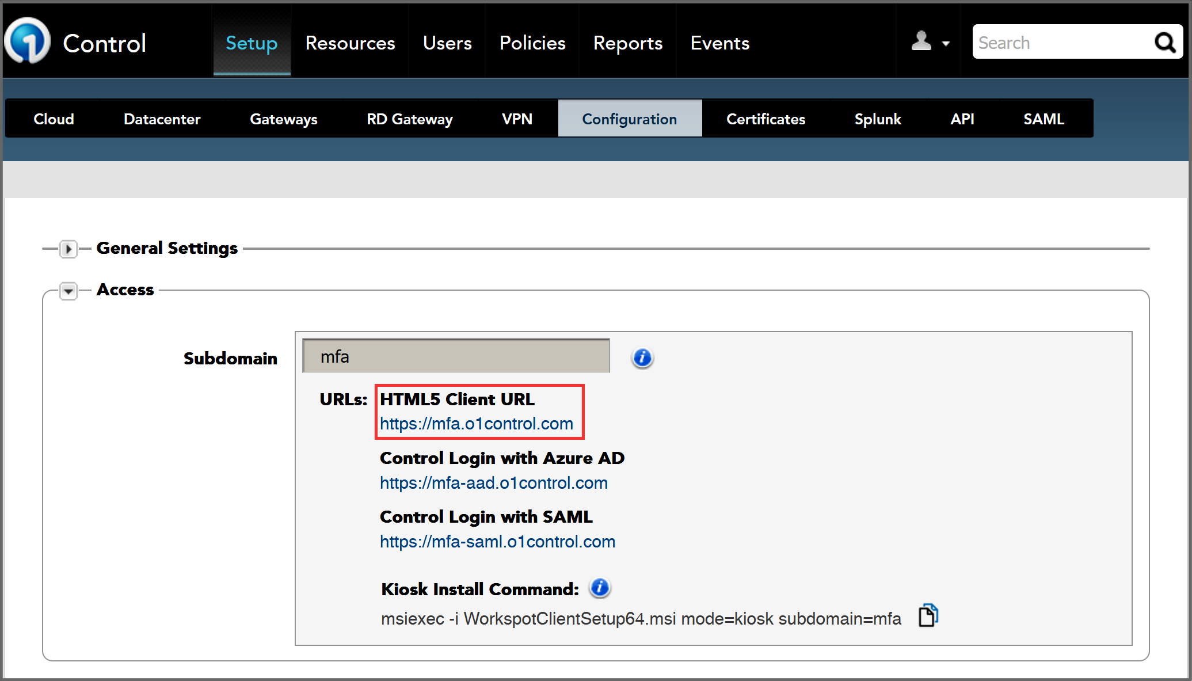Open the user account dropdown arrow
Image resolution: width=1192 pixels, height=681 pixels.
(x=946, y=44)
